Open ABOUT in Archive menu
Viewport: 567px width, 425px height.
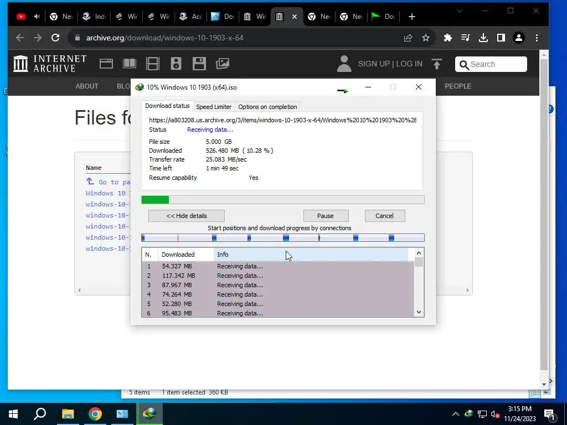pyautogui.click(x=87, y=86)
